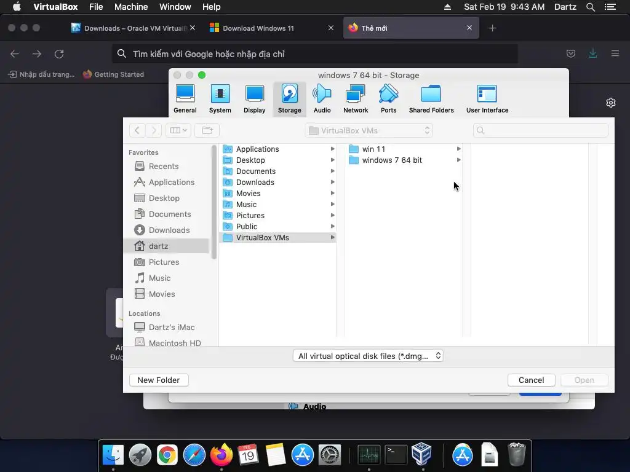Open Firefox downloads panel
630x472 pixels.
click(592, 53)
